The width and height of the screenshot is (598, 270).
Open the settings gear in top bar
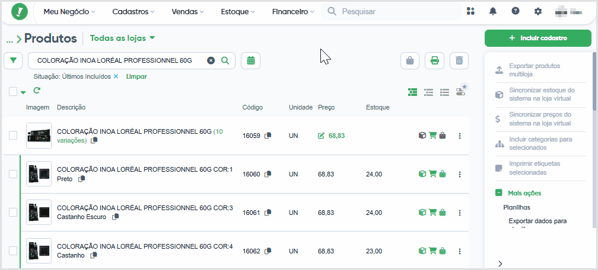537,11
